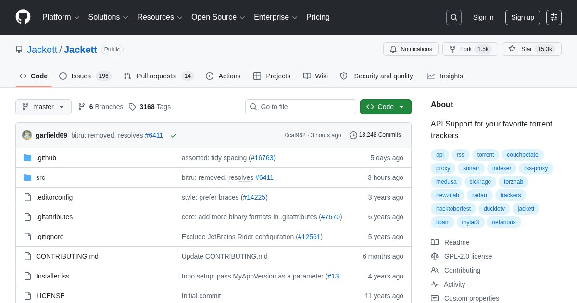Open the Pricing page

tap(318, 17)
